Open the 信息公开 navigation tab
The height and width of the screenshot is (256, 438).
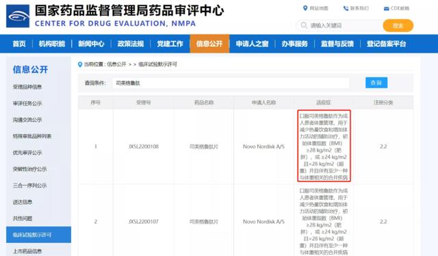pyautogui.click(x=209, y=44)
